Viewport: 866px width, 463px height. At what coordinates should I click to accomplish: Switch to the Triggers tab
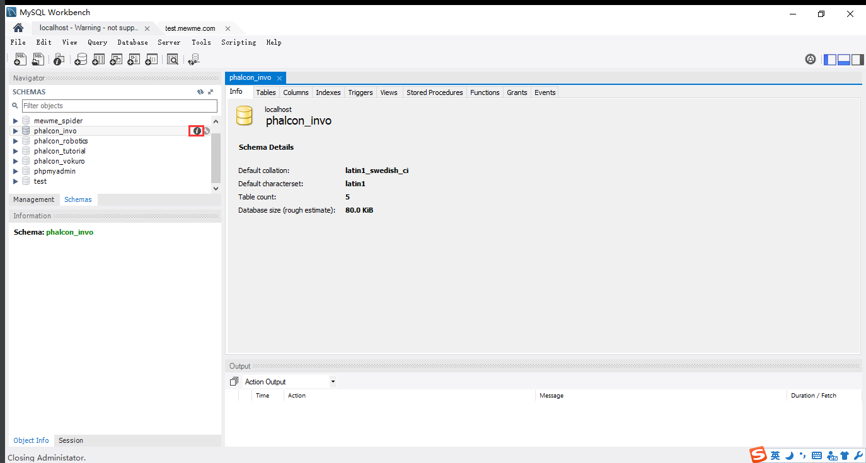(x=361, y=92)
